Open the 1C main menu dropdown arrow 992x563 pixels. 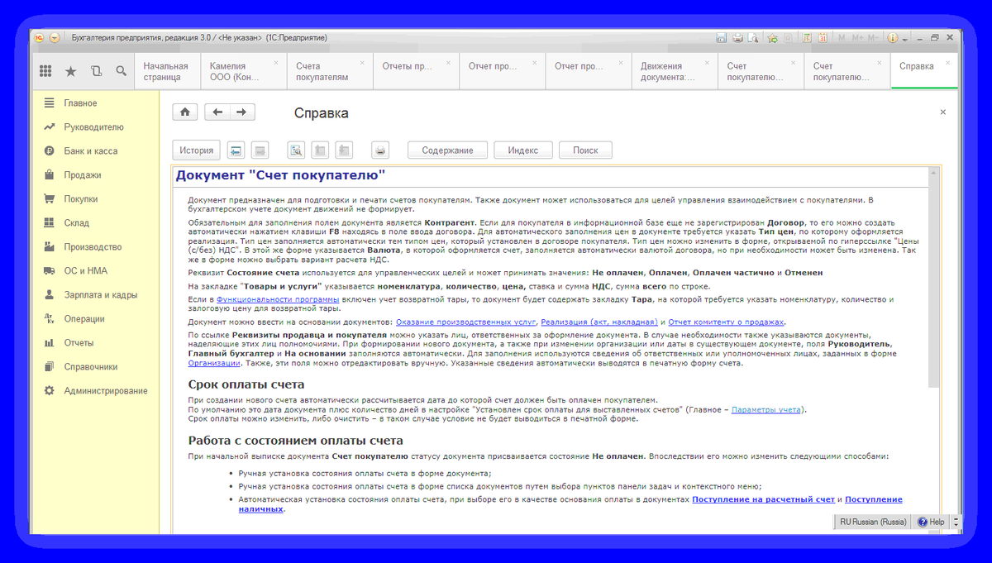tap(55, 38)
